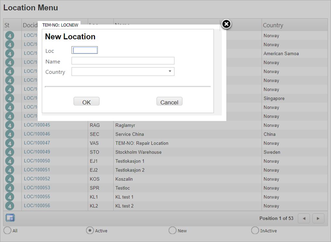Click the STO loc code
Viewport: 331px width, 242px height.
[94, 152]
